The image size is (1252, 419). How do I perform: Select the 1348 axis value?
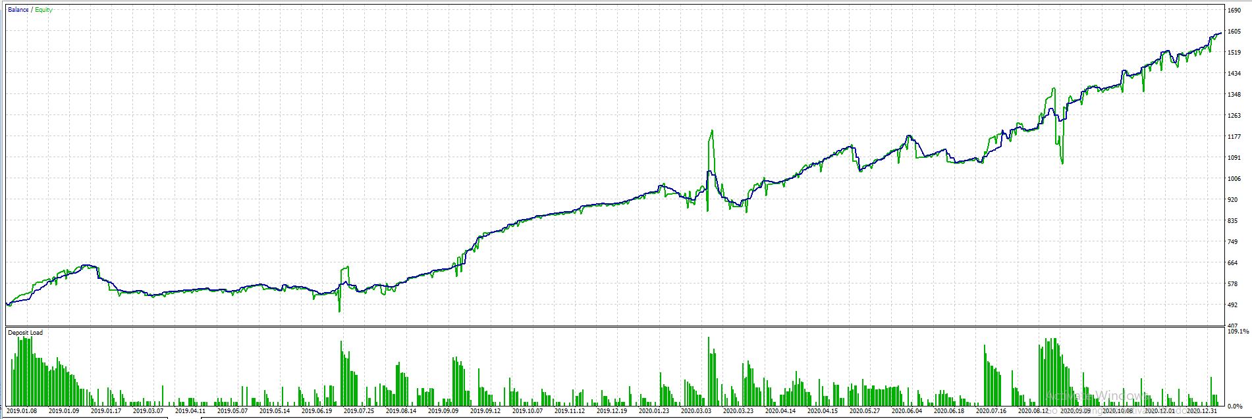tap(1234, 95)
